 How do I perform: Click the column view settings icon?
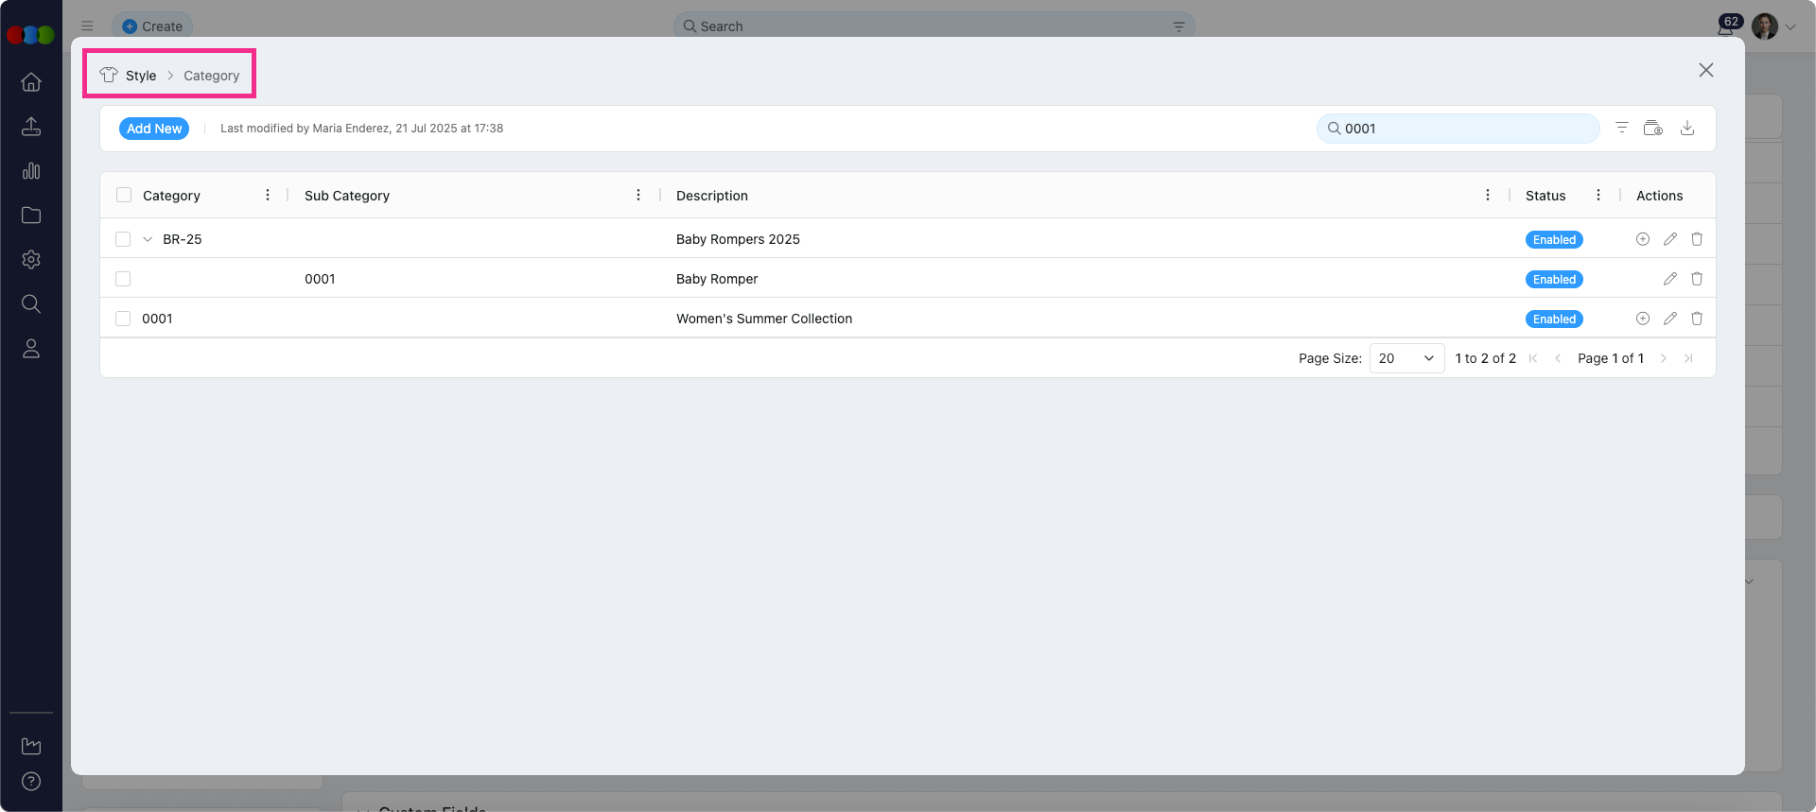(x=1653, y=128)
